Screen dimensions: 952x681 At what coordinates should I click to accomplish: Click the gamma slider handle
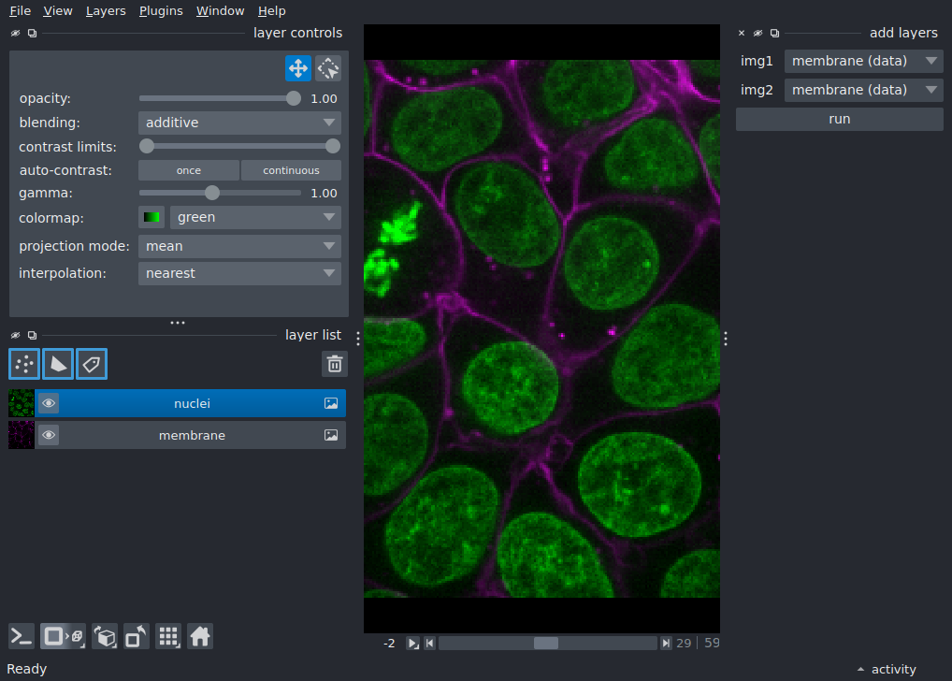[x=212, y=194]
